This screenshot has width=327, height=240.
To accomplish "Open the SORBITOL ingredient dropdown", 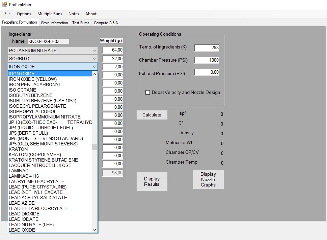I will pyautogui.click(x=94, y=59).
